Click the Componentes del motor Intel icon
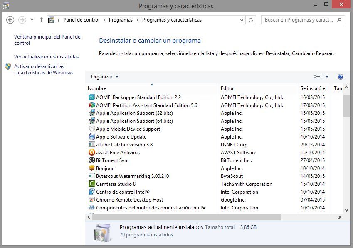This screenshot has width=353, height=248. [91, 207]
